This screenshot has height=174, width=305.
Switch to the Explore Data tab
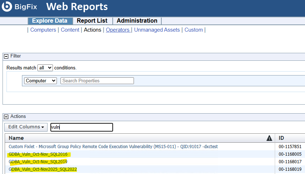click(x=50, y=21)
